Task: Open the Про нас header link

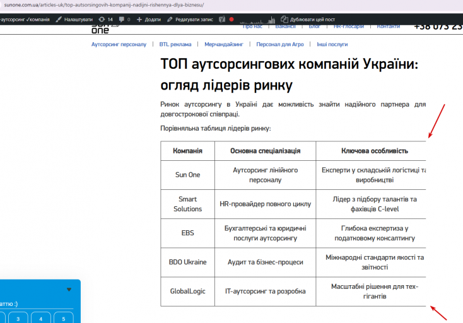Action: [x=252, y=26]
